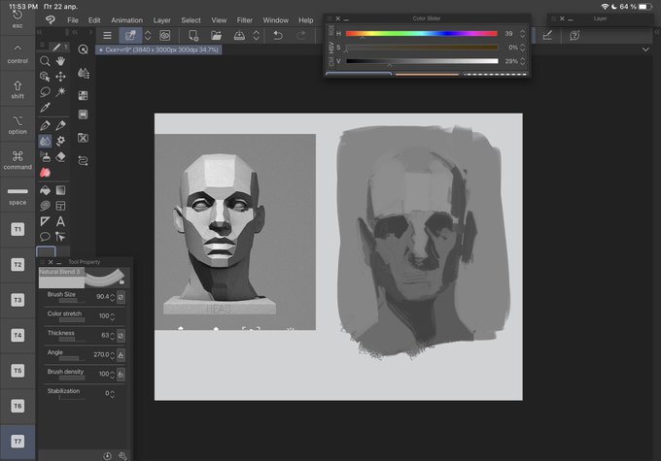
Task: Click the Redo arrow in command bar
Action: [301, 35]
